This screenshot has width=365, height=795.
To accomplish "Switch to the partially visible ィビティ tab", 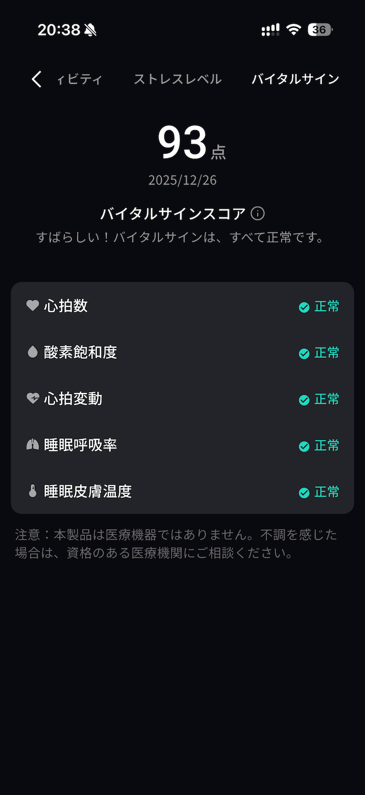I will click(x=79, y=79).
